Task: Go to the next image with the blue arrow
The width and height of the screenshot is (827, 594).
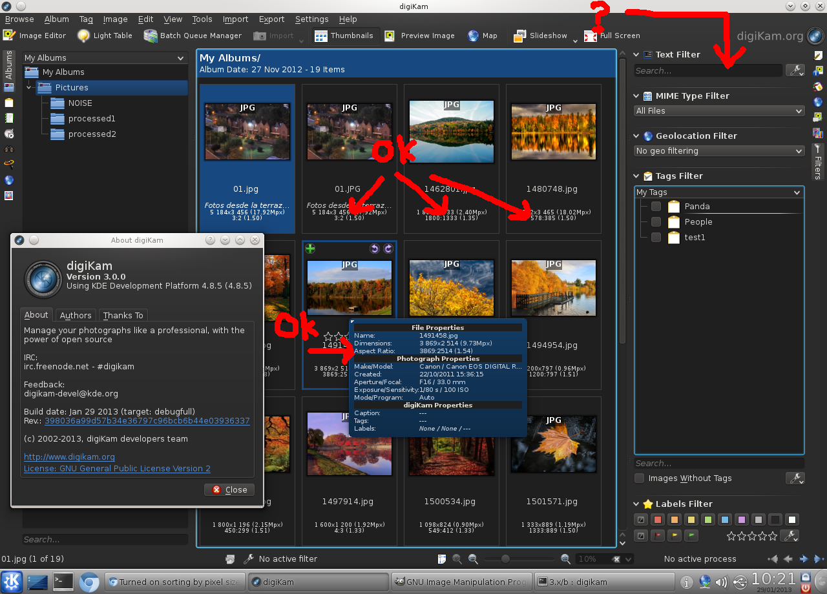Action: pyautogui.click(x=804, y=559)
